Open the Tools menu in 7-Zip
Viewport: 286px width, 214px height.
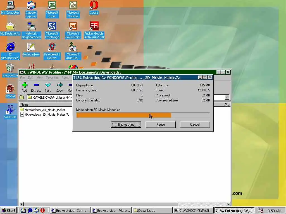(65, 77)
